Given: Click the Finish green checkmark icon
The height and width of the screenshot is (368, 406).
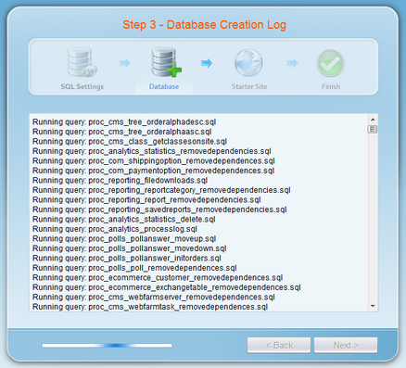Looking at the screenshot, I should [330, 63].
